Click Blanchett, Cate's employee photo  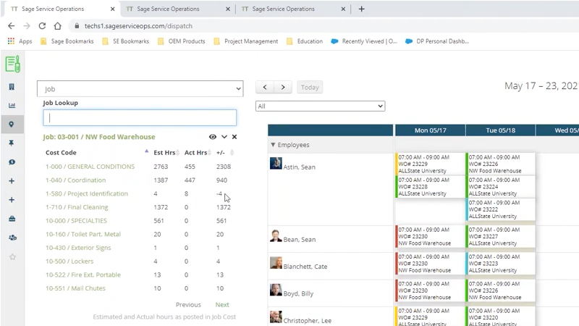point(276,262)
